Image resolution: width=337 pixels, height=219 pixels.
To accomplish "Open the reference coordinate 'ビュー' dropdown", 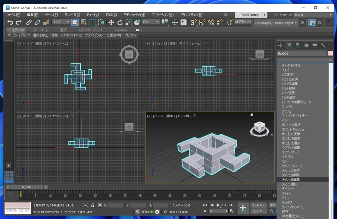I will pyautogui.click(x=150, y=22).
